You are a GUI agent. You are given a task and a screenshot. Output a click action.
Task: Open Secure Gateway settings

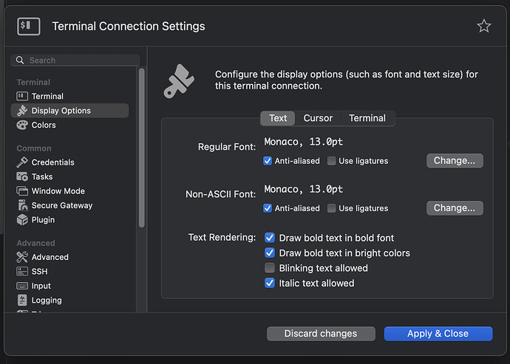tap(61, 205)
